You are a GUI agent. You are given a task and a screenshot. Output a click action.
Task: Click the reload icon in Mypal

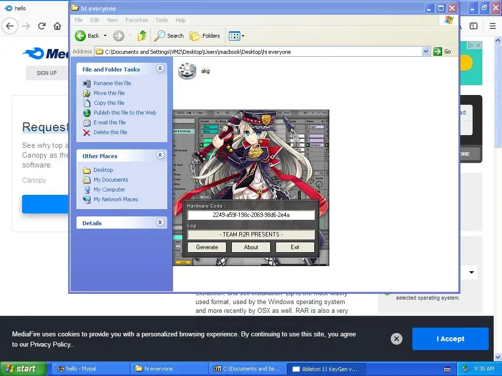(42, 26)
